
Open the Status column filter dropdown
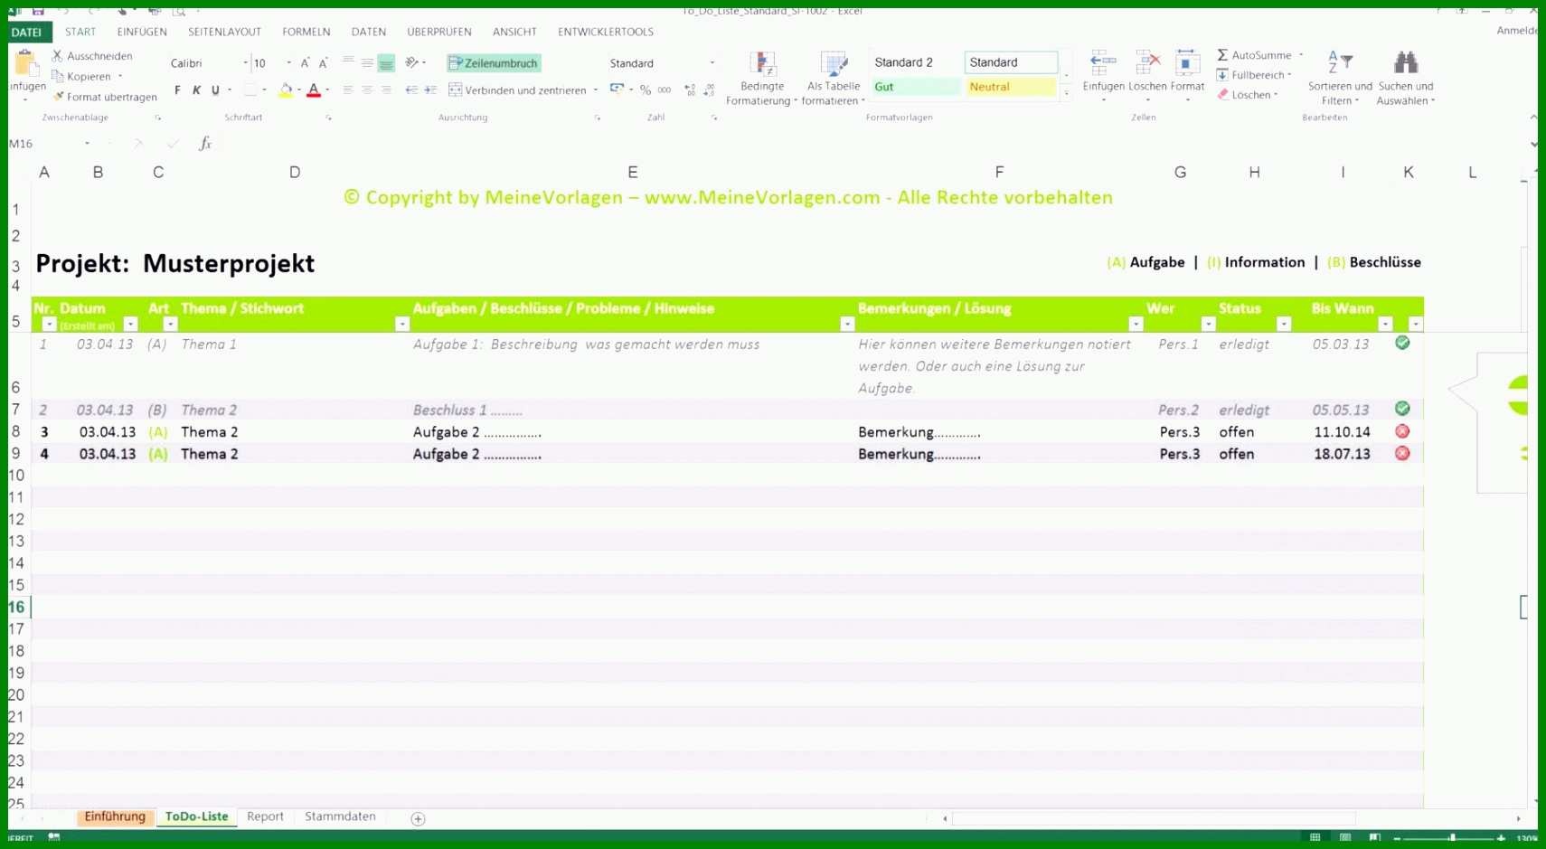pos(1283,325)
